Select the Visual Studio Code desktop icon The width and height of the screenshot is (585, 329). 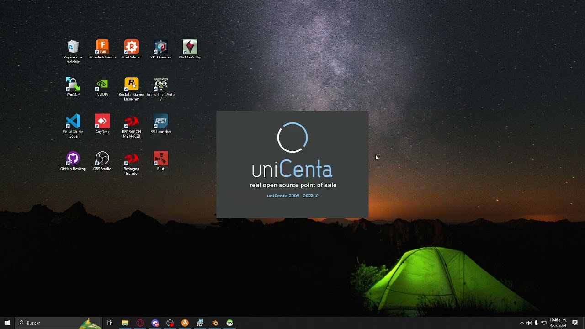coord(73,126)
